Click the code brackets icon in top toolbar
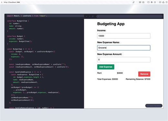This screenshot has height=121, width=168. coord(160,2)
